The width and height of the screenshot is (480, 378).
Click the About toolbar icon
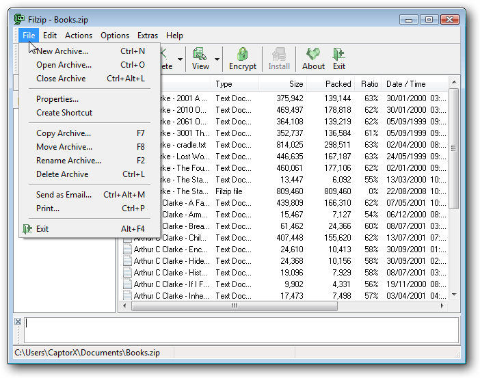pyautogui.click(x=313, y=54)
